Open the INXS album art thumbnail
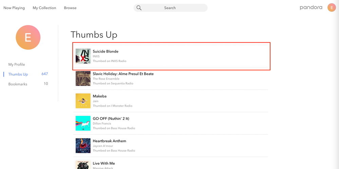Viewport: 339px width, 169px height. tap(83, 56)
